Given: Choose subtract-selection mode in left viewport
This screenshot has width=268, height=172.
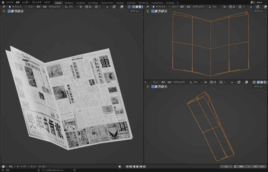Looking at the screenshot, I should (15, 11).
